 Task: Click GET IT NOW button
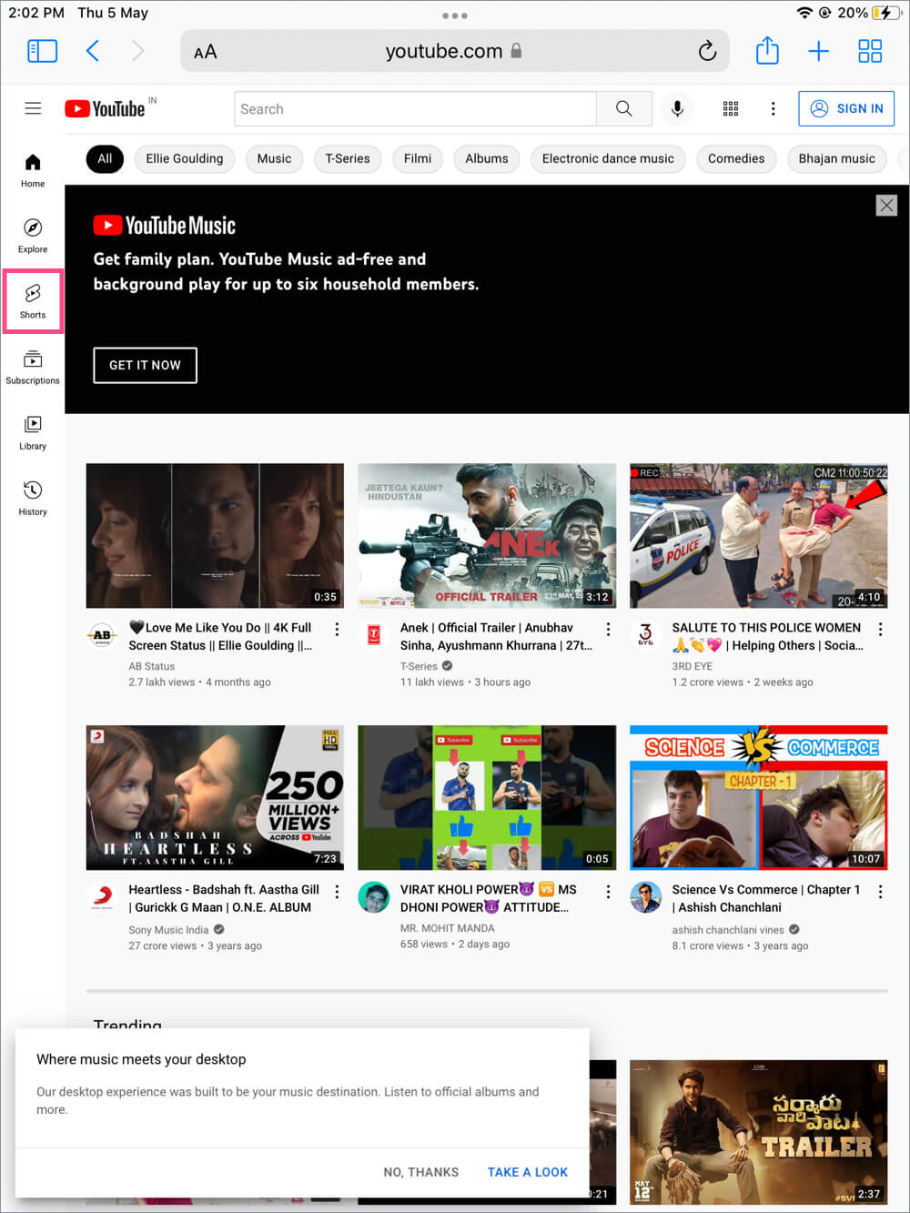pos(145,365)
